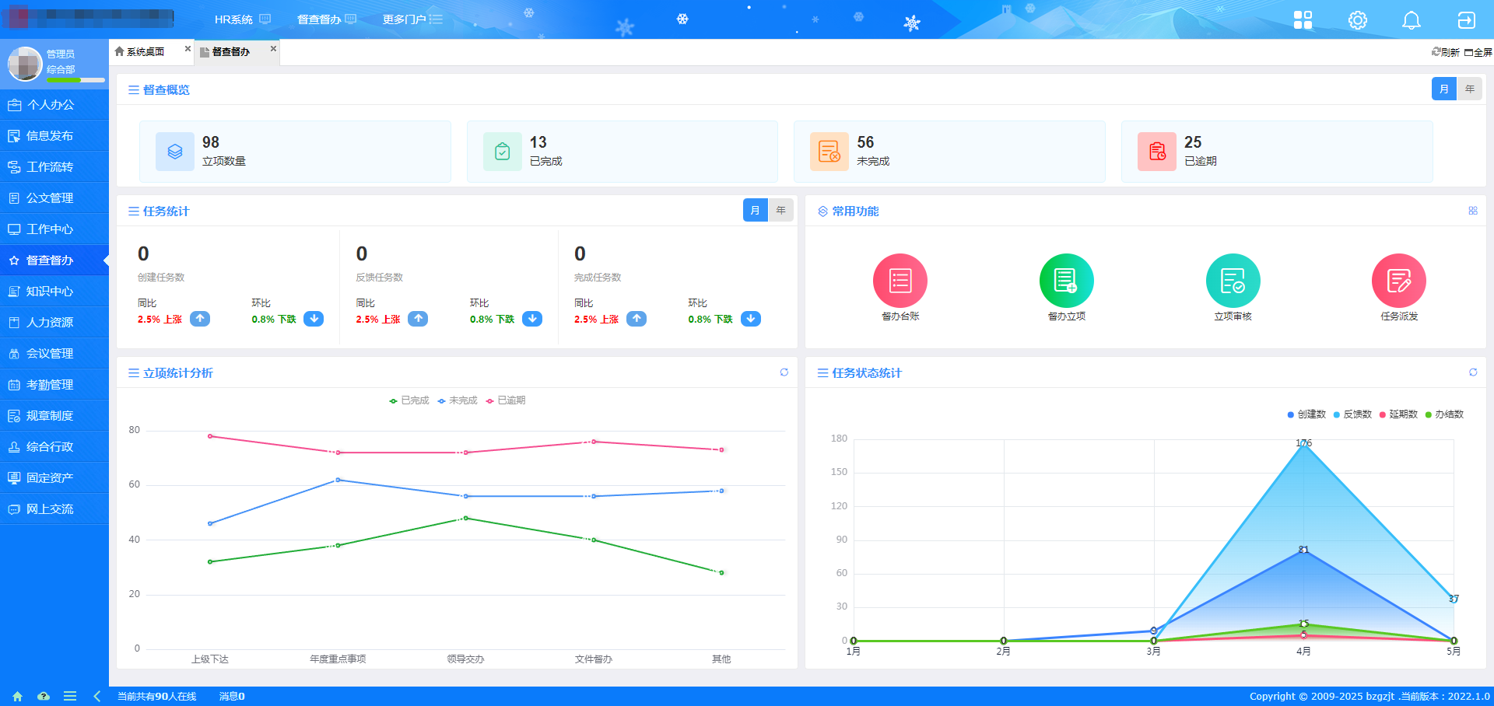Click the logout icon at top right
This screenshot has width=1494, height=706.
tap(1465, 20)
